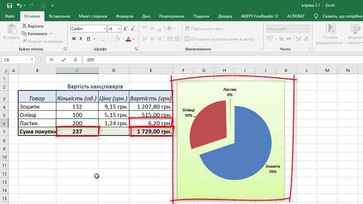Viewport: 363px width, 204px height.
Task: Cancel the cell entry with X
Action: pyautogui.click(x=52, y=59)
